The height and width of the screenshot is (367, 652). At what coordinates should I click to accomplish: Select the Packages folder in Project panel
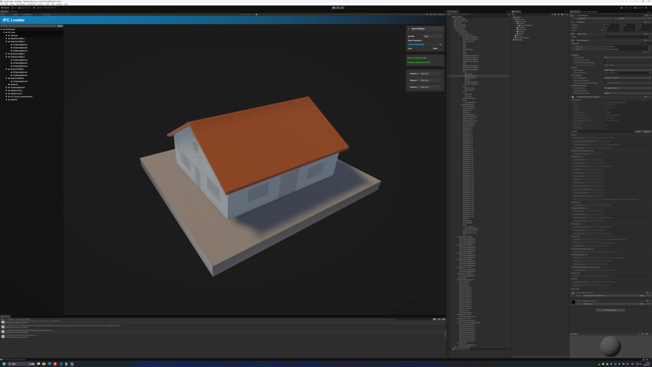519,39
